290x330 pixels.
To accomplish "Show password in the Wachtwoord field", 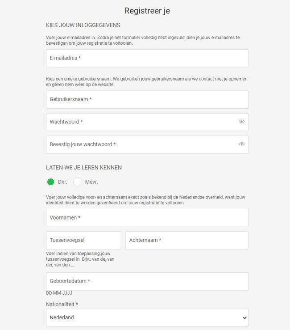I will pos(241,122).
